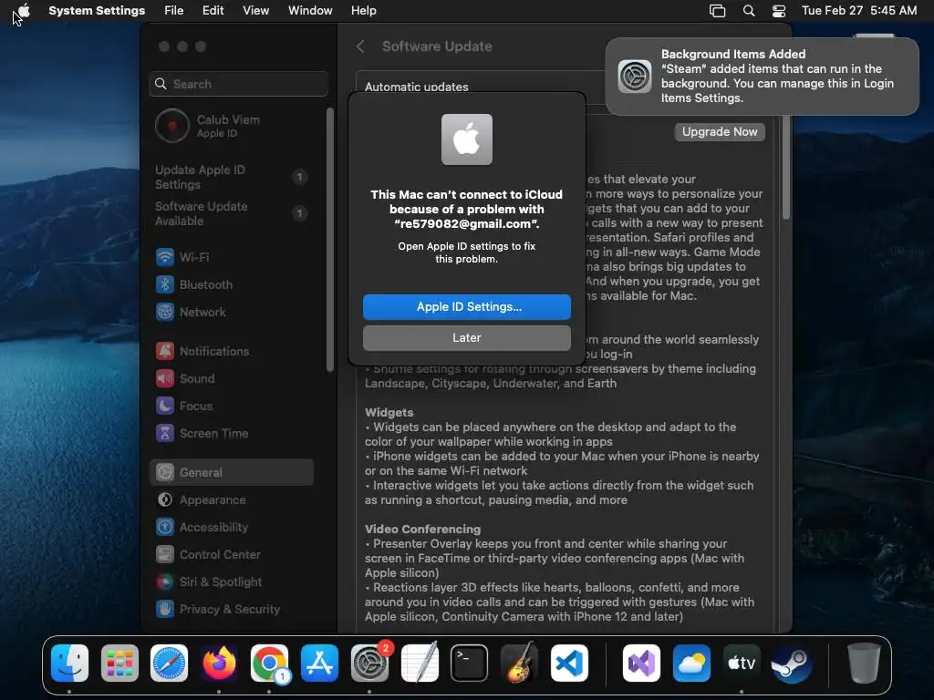
Task: Select Bluetooth in the sidebar
Action: (231, 284)
